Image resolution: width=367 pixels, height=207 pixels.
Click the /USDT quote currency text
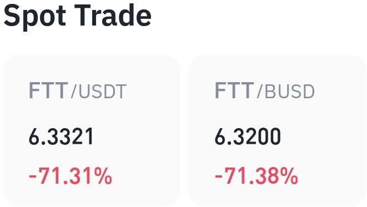[x=99, y=92]
